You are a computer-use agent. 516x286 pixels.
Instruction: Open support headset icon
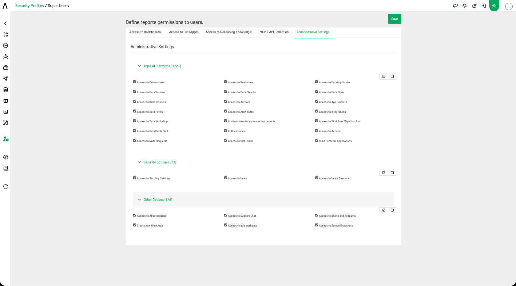click(x=484, y=6)
